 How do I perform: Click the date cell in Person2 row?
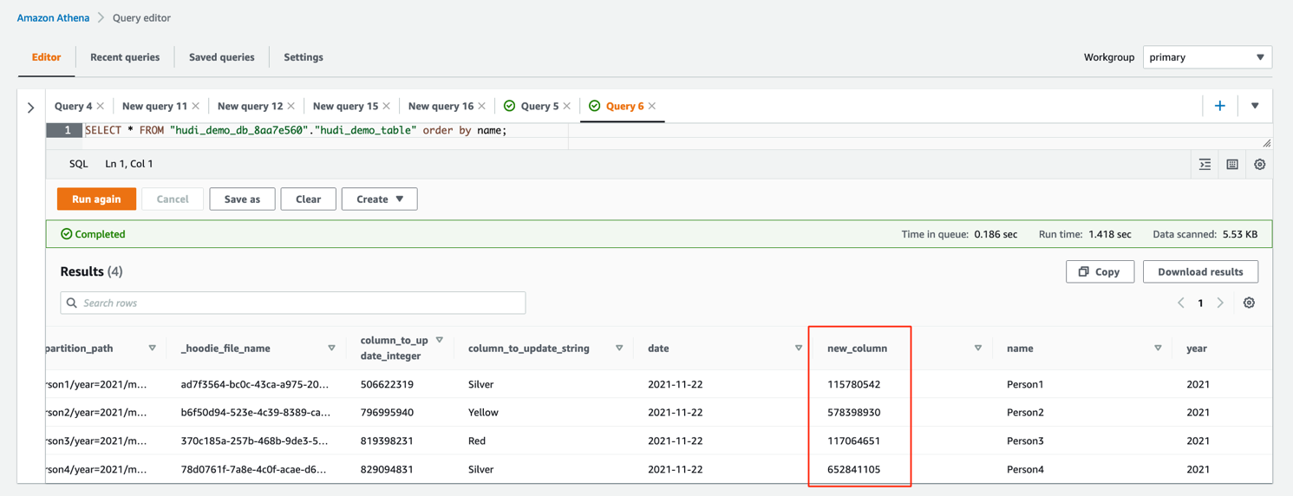click(676, 412)
